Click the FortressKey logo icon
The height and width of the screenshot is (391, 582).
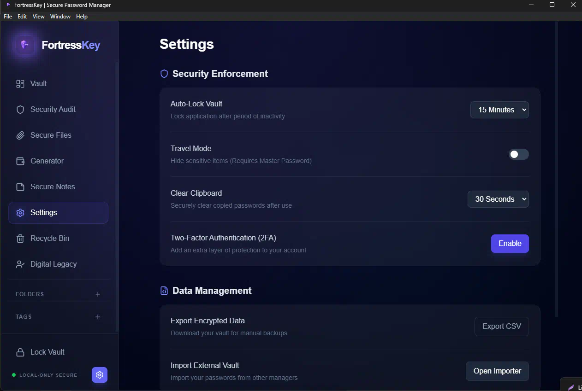pyautogui.click(x=25, y=45)
